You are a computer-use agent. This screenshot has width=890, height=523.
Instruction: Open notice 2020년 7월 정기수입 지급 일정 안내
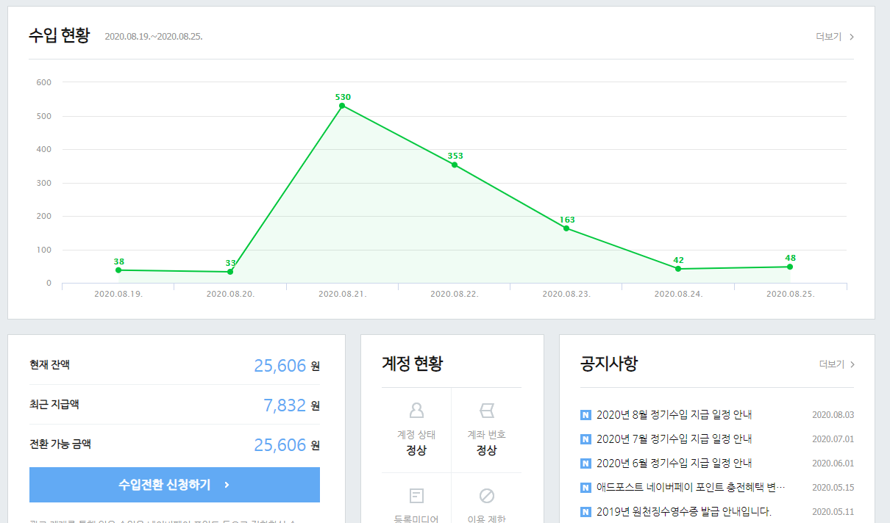tap(674, 439)
